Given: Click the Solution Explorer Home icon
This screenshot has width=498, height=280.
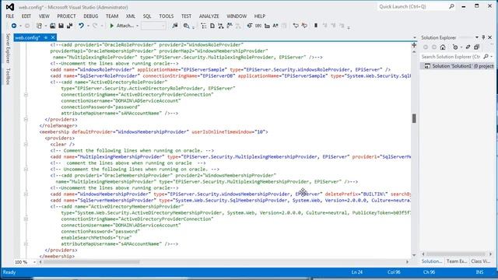Looking at the screenshot, I should (443, 47).
